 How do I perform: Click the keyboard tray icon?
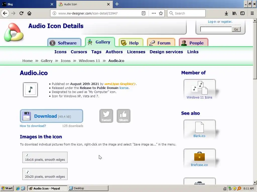pos(225,188)
